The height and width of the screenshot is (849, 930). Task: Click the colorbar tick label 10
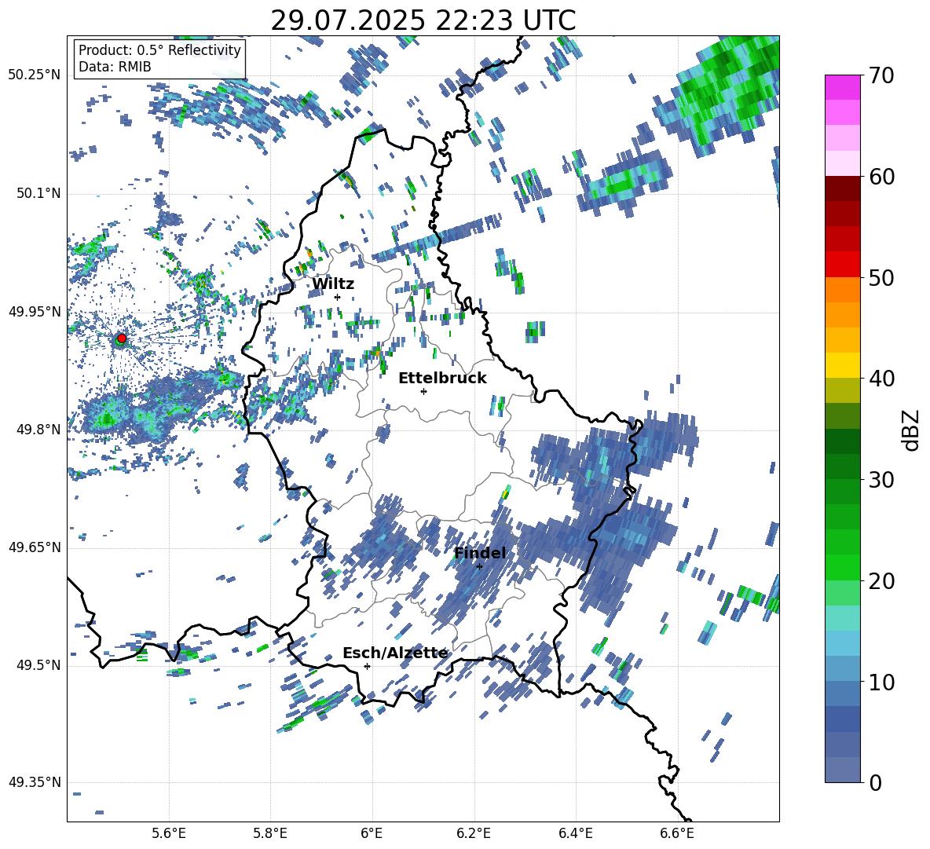point(881,682)
